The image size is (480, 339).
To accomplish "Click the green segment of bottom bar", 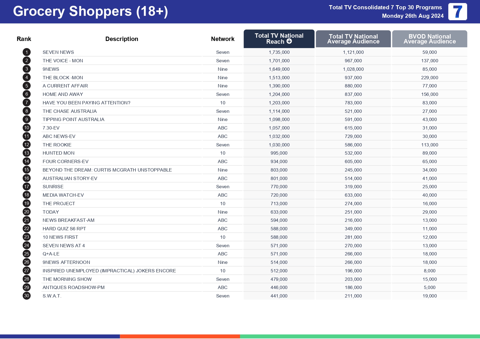I will (x=360, y=336).
